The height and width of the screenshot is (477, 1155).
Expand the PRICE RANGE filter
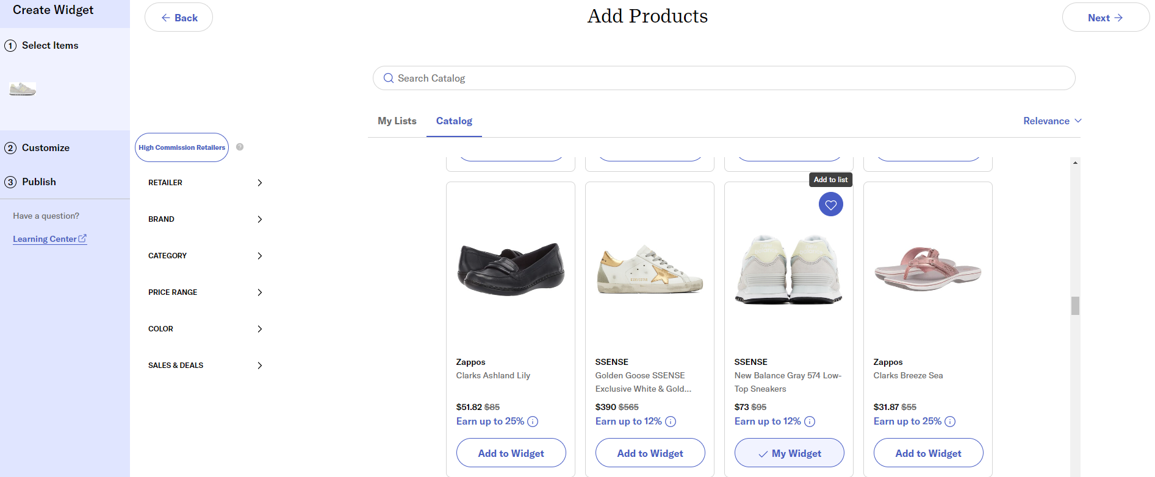point(205,292)
